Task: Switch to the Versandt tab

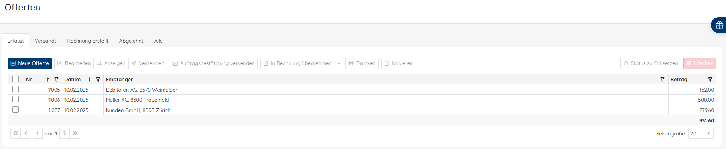Action: point(45,41)
